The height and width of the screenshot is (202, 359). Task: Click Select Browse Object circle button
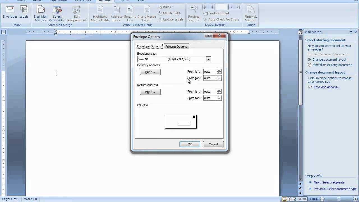tap(300, 189)
